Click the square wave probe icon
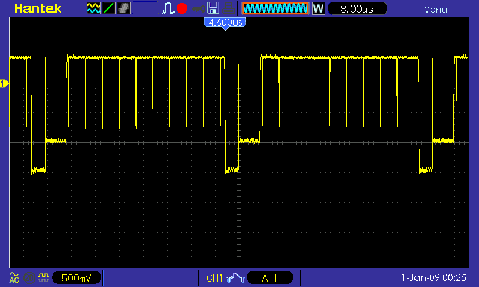 point(44,277)
